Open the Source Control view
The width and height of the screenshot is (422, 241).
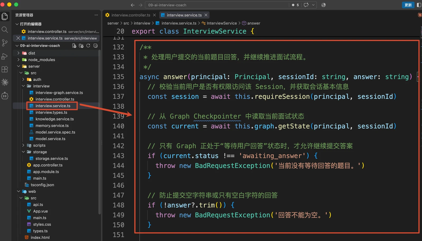5,43
